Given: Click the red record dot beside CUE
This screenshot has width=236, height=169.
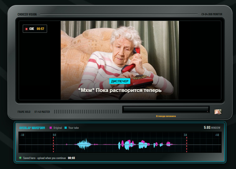Looking at the screenshot, I should click(x=26, y=29).
